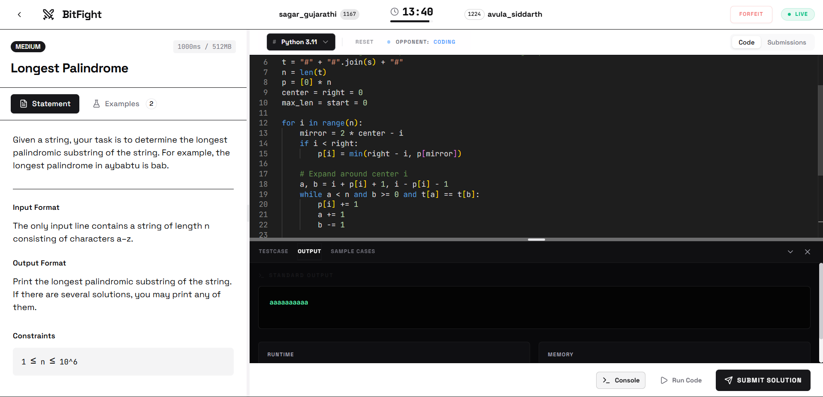Run the code
The height and width of the screenshot is (397, 823).
(681, 380)
